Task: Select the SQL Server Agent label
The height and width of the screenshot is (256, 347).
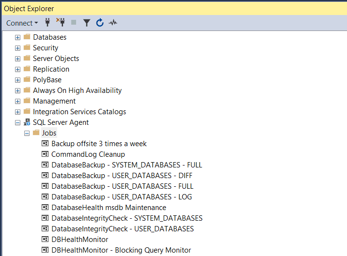Action: (61, 122)
